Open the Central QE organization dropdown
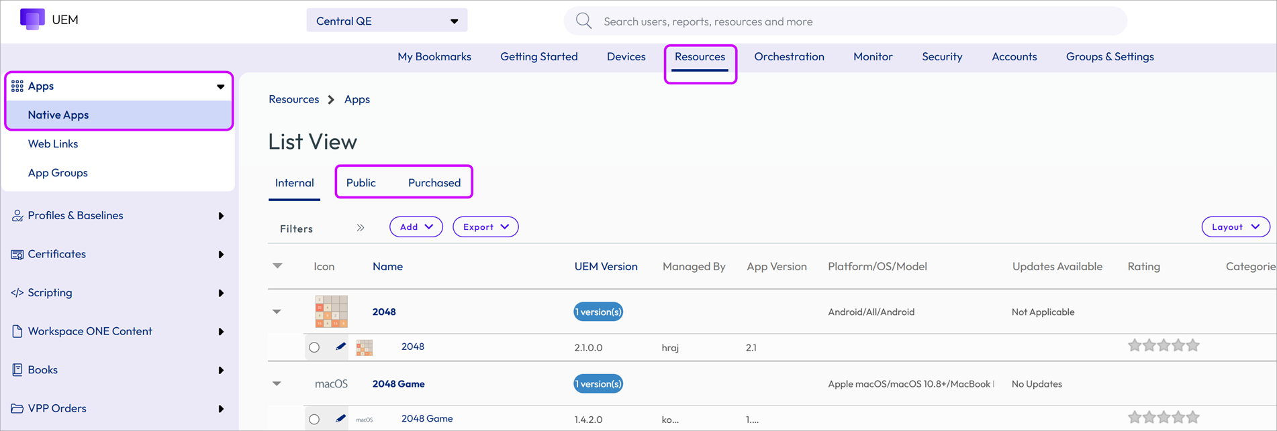Image resolution: width=1277 pixels, height=431 pixels. pyautogui.click(x=387, y=21)
